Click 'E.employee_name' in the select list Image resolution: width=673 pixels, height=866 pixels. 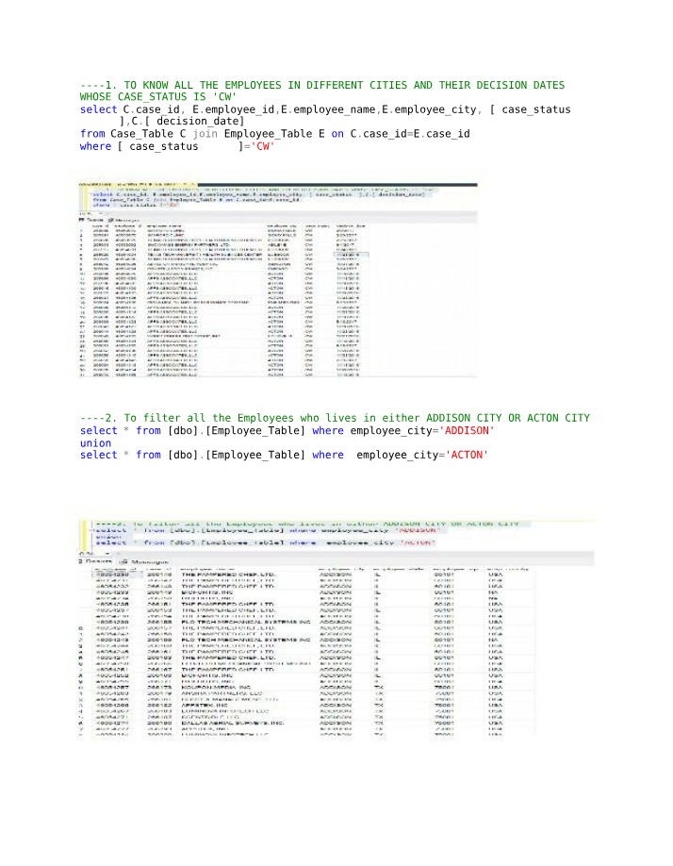pyautogui.click(x=329, y=109)
